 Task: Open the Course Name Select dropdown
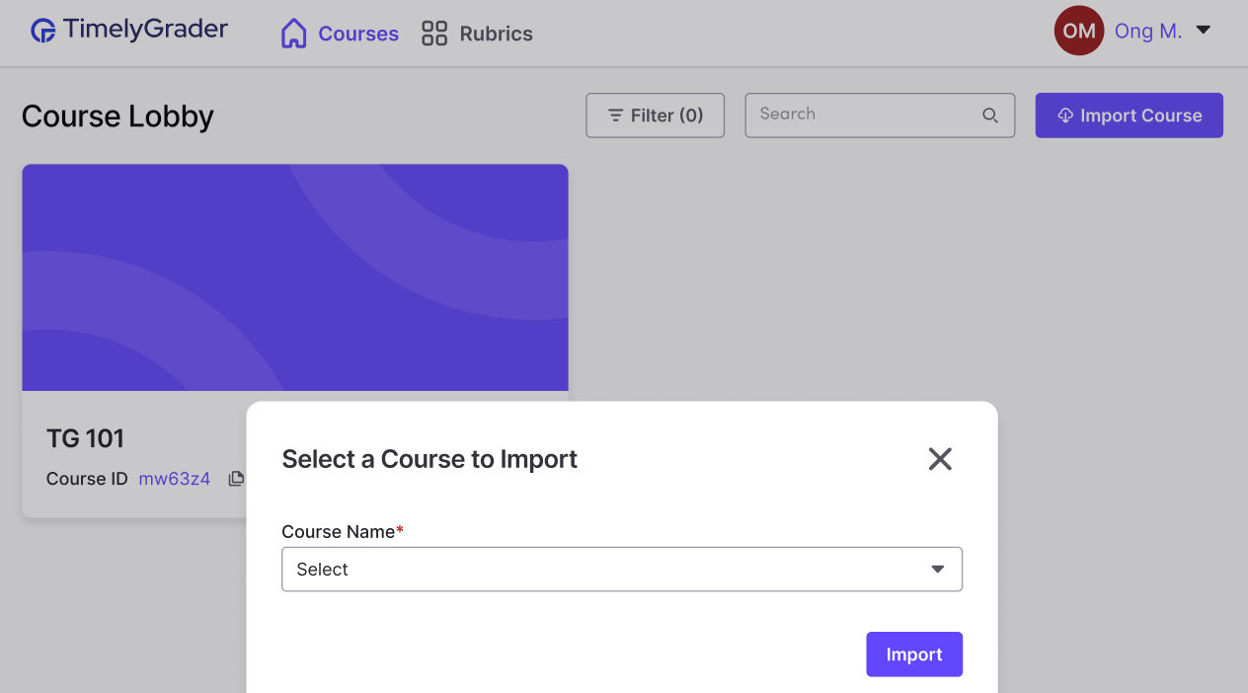[622, 570]
